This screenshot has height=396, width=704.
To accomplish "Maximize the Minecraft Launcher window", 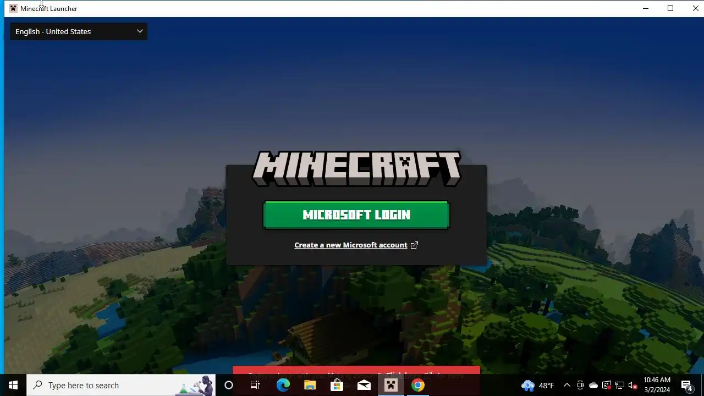I will tap(670, 8).
